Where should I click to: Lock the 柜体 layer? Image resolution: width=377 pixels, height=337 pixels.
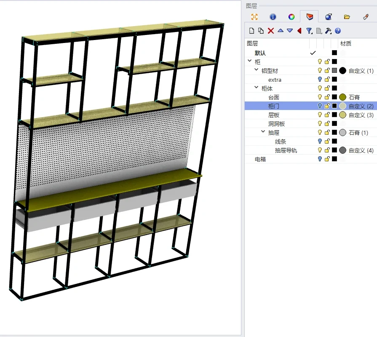tap(327, 88)
